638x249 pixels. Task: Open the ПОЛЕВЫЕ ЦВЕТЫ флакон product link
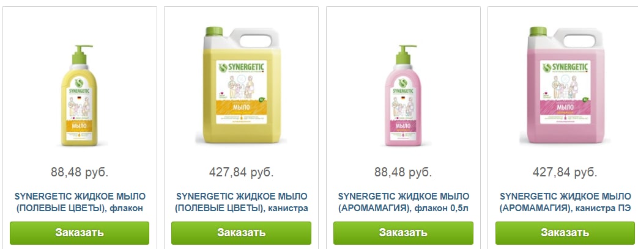tap(80, 203)
